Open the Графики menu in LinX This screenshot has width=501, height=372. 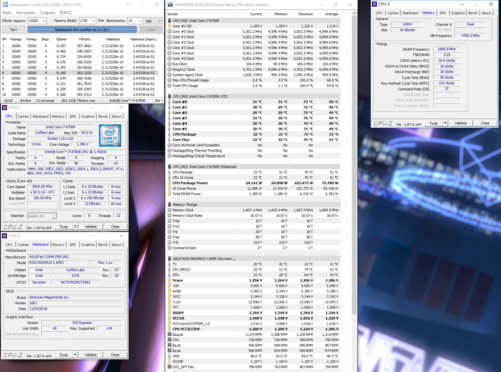(47, 13)
